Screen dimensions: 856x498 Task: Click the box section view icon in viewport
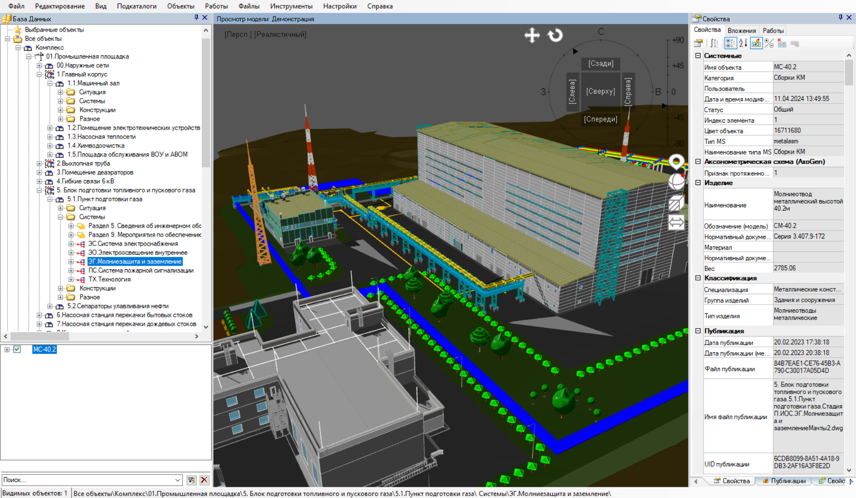click(676, 203)
